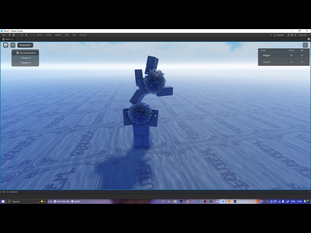Open the FILE menu

point(4,35)
